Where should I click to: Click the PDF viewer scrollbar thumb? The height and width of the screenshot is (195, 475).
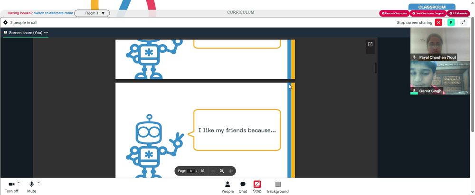pos(376,68)
